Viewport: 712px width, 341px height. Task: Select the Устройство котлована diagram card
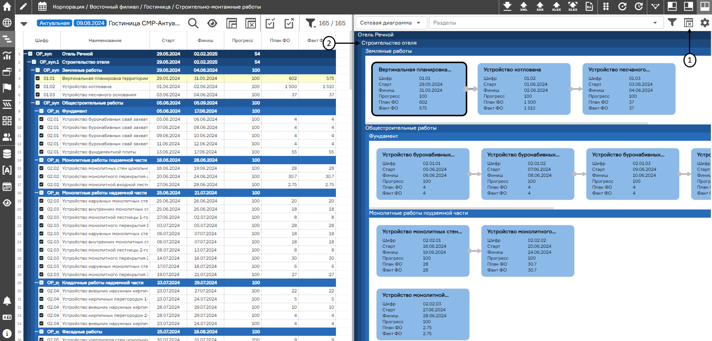point(524,89)
